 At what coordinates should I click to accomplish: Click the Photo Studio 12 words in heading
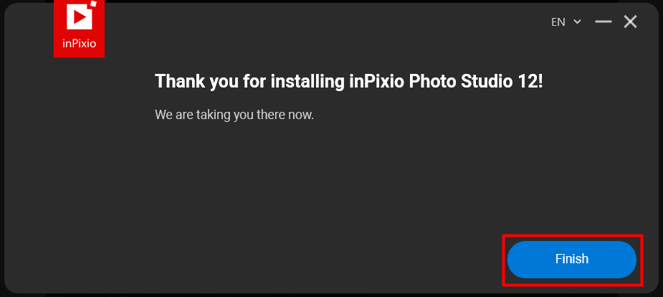(x=474, y=81)
